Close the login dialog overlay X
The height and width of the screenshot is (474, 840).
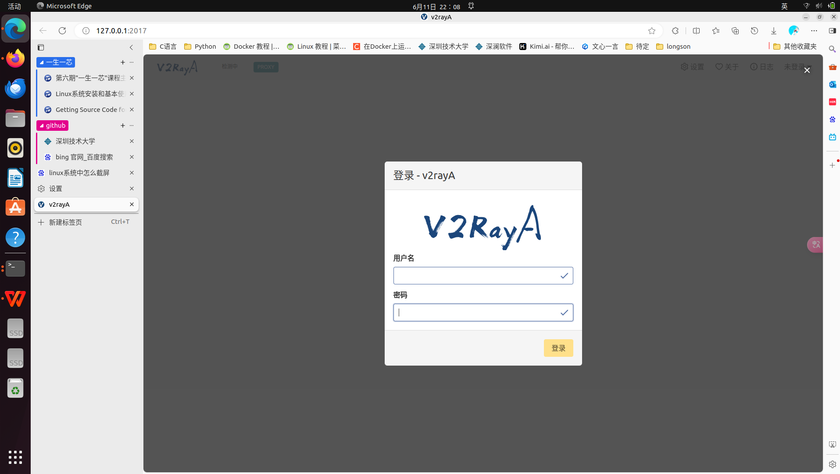807,70
